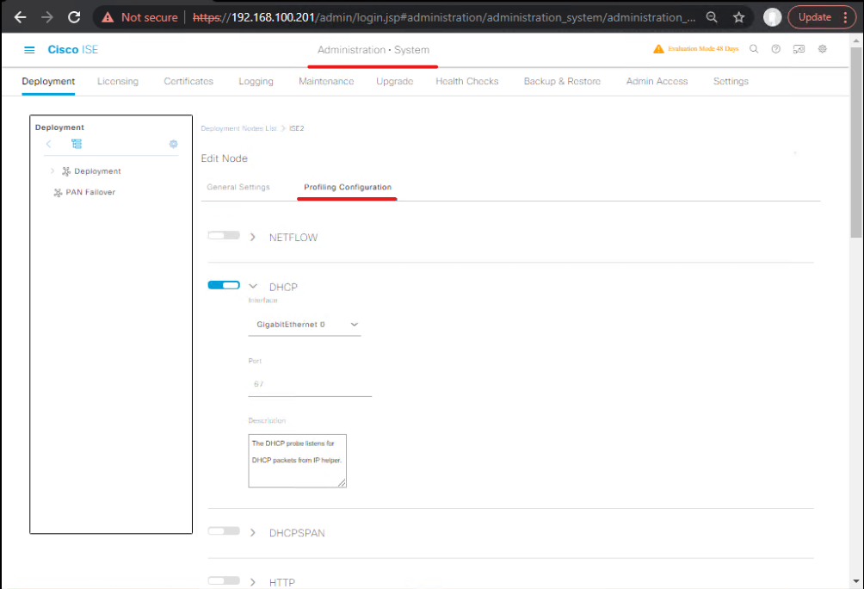Open the GigabitEthernet 0 interface dropdown
The image size is (864, 589).
305,325
